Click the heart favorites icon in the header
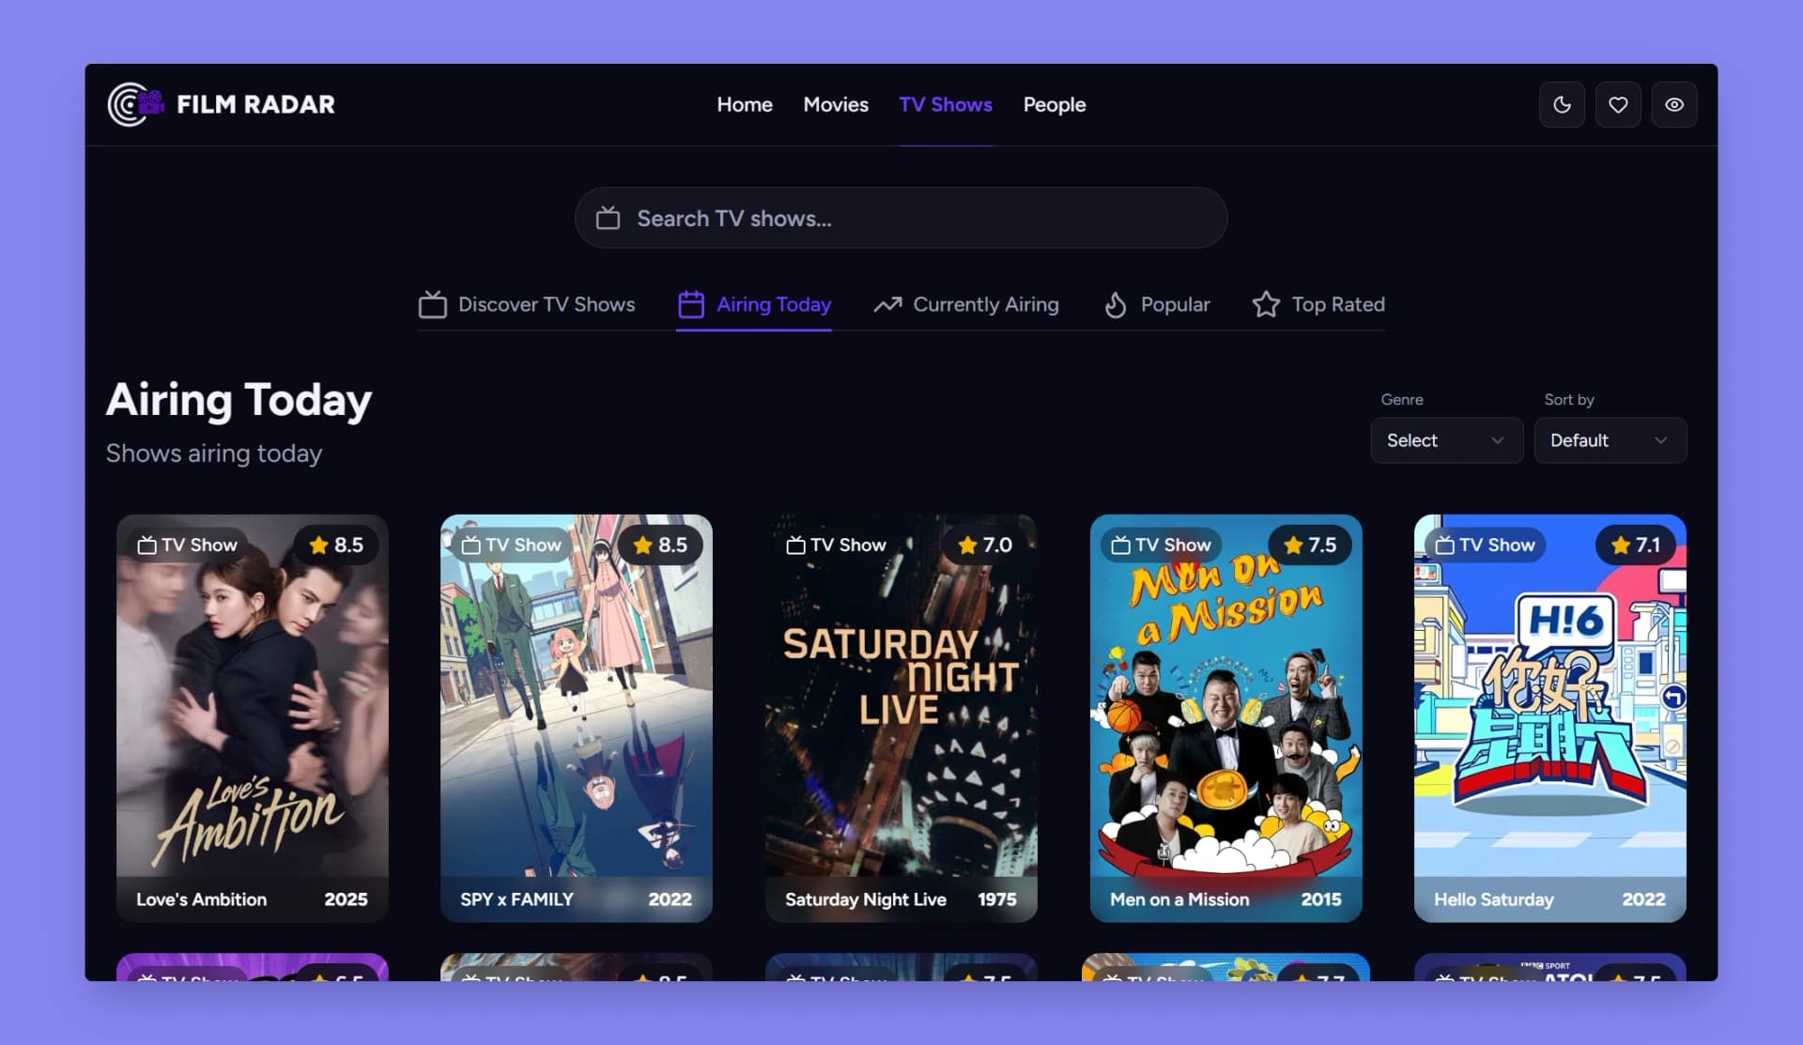Viewport: 1803px width, 1045px height. click(x=1617, y=104)
